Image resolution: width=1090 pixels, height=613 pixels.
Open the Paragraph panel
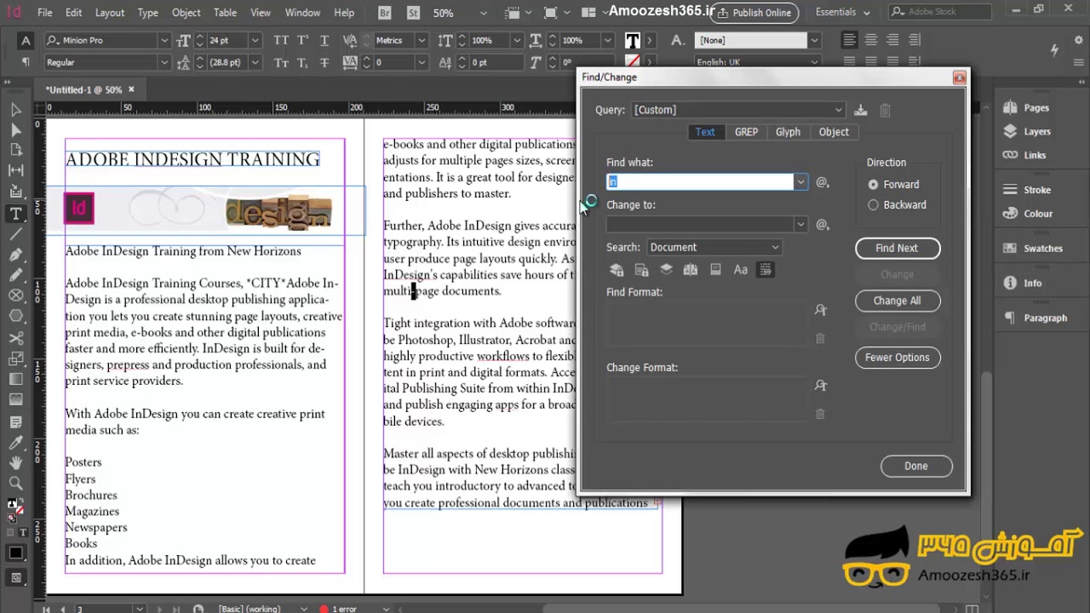[x=1035, y=318]
